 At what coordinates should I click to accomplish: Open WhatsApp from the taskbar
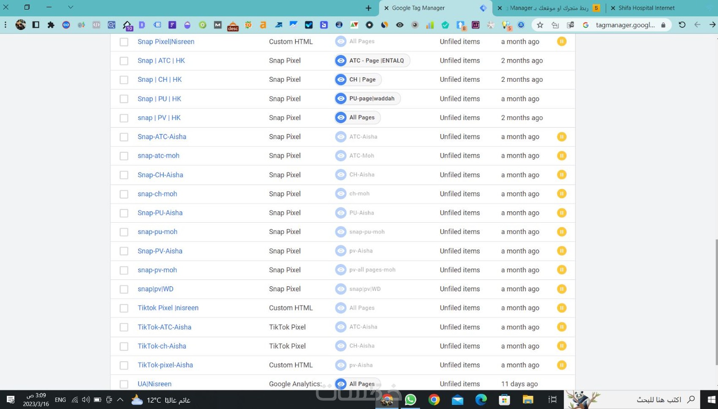[x=410, y=400]
